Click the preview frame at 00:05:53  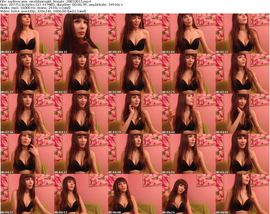81,194
